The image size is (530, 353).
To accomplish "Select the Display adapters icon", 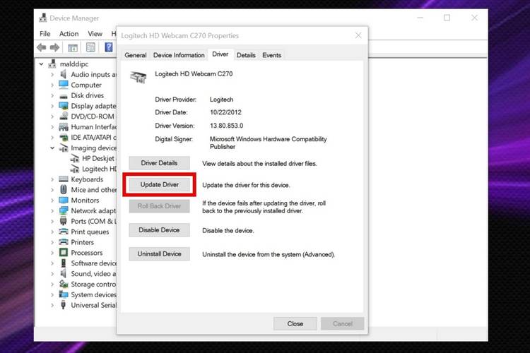I will coord(64,106).
